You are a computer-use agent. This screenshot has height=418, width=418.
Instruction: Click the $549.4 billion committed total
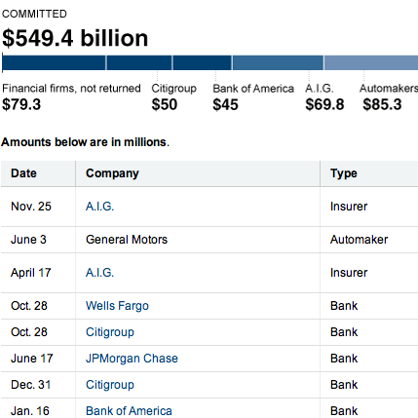[75, 38]
